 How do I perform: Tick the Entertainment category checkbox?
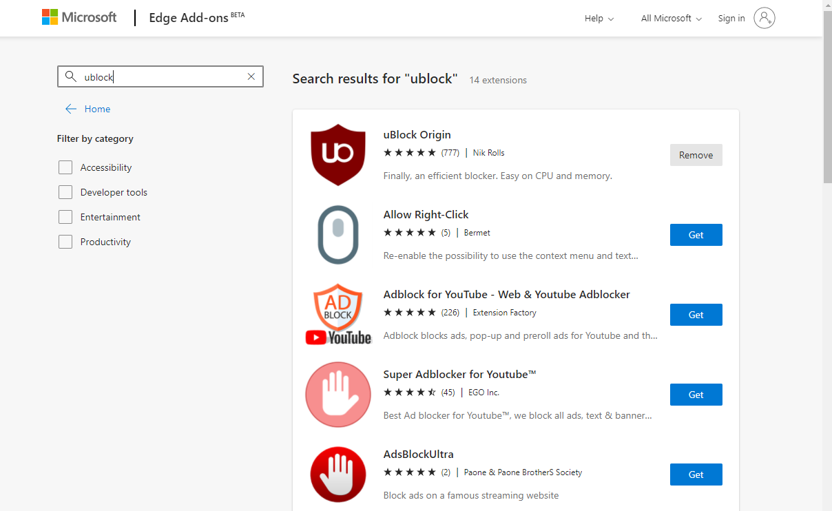pyautogui.click(x=65, y=217)
